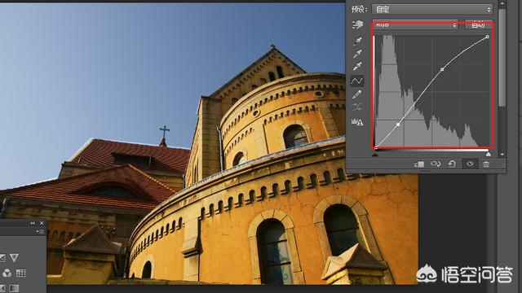Pick the black point eyedropper
Screen dimensions: 522x293
click(357, 41)
